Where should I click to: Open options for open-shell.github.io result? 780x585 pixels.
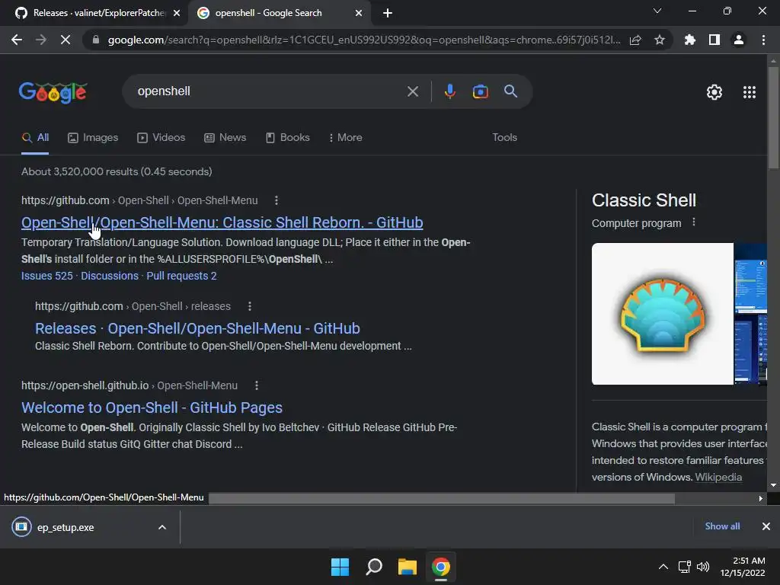[x=257, y=385]
